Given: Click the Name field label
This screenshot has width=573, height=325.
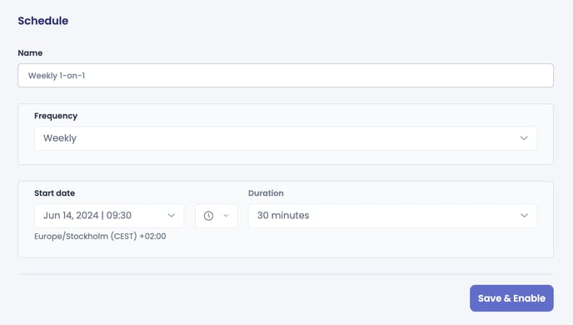Looking at the screenshot, I should tap(30, 53).
